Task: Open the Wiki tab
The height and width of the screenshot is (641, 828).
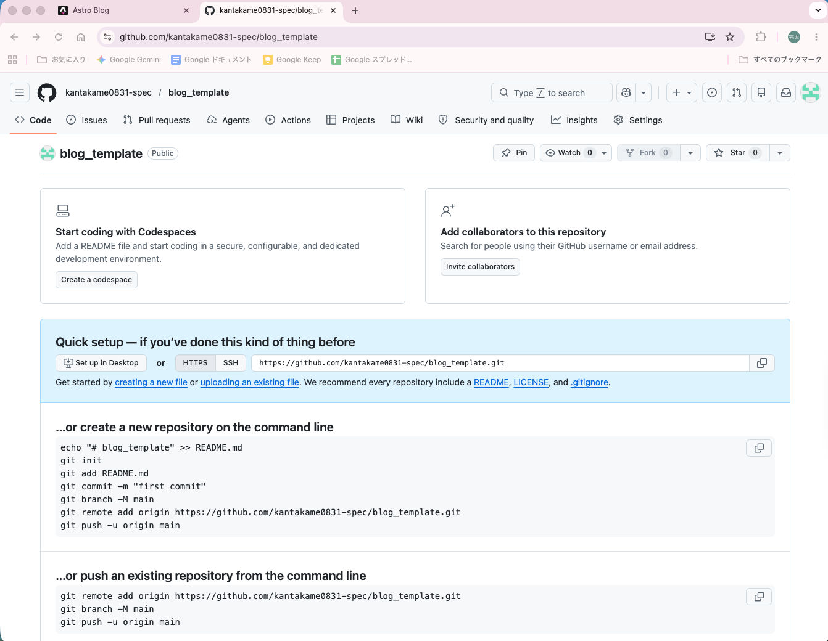Action: point(407,120)
